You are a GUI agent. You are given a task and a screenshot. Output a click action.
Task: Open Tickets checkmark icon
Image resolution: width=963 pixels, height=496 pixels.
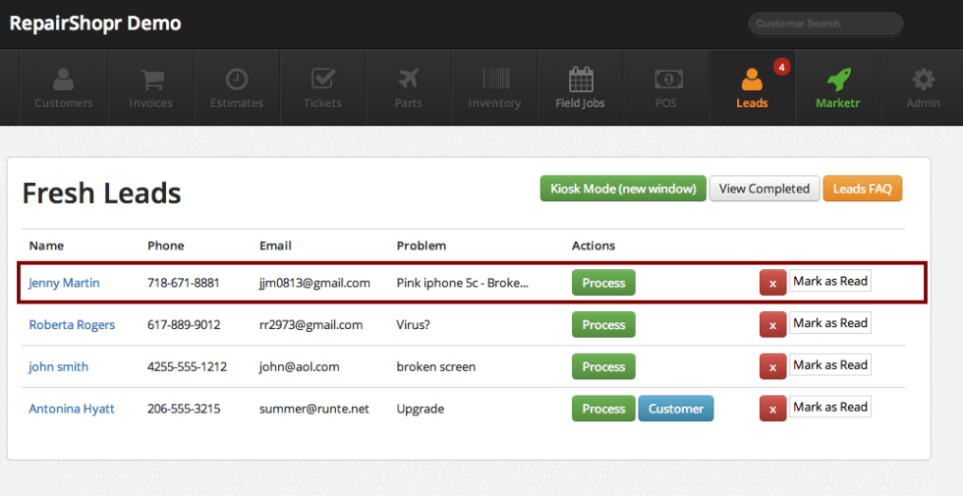click(322, 80)
